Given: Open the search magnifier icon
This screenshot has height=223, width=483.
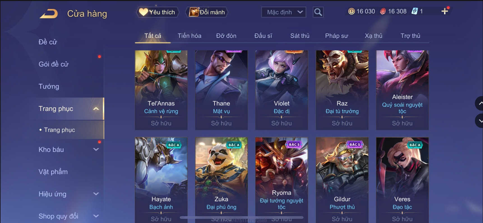Looking at the screenshot, I should click(x=318, y=12).
